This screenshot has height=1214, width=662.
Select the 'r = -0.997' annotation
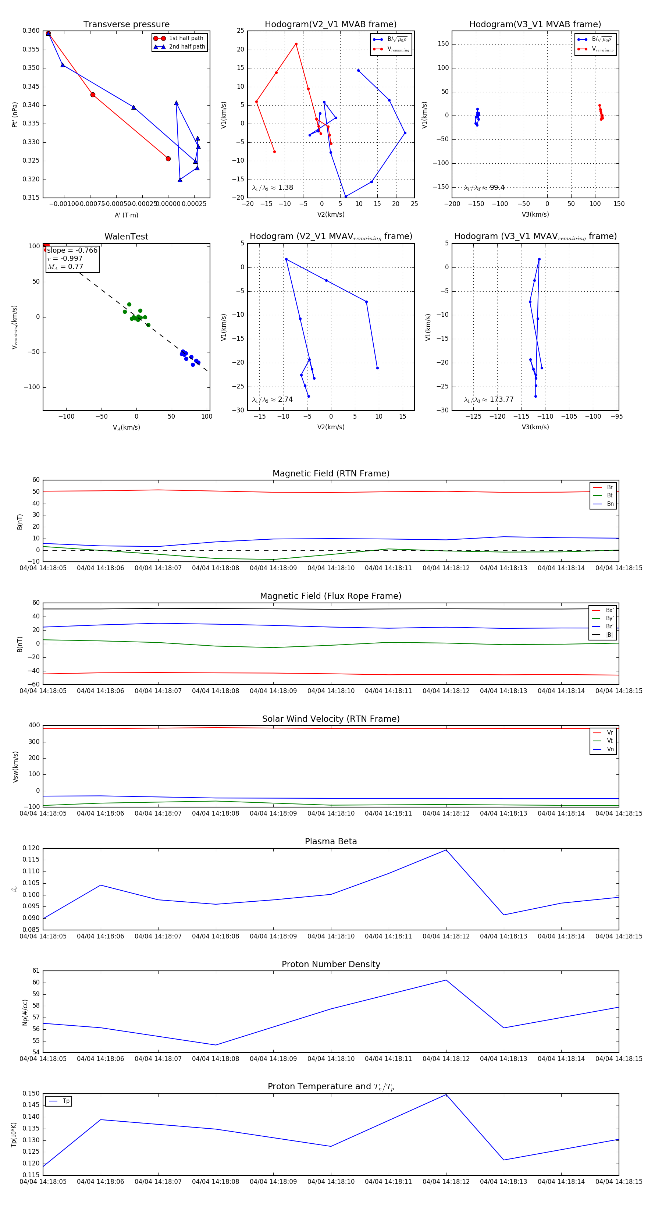[65, 258]
